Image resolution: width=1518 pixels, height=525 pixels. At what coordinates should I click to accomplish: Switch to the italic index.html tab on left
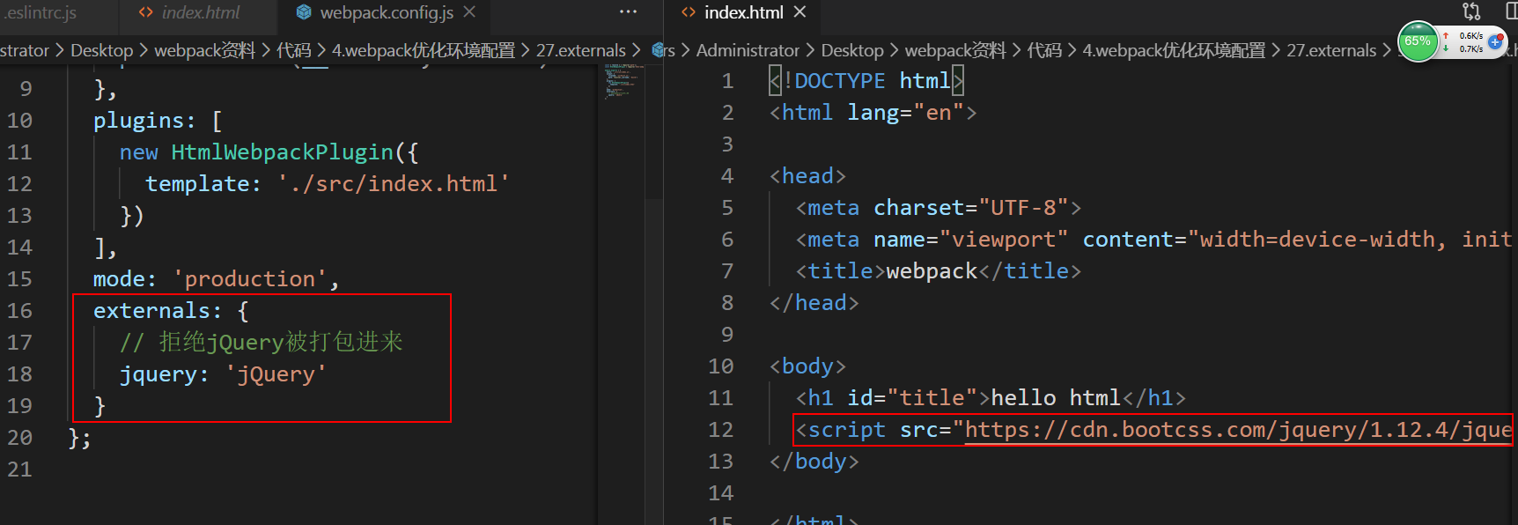pos(200,12)
